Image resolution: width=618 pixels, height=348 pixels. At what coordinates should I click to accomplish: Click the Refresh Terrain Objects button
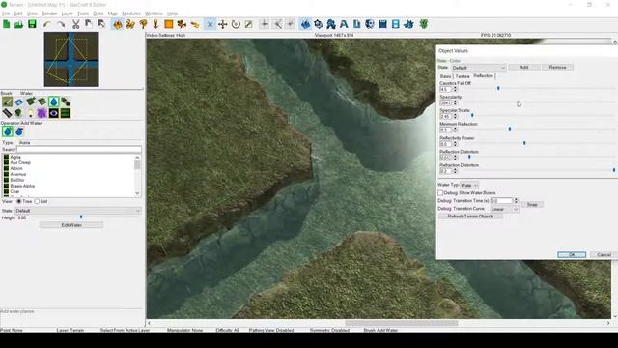tap(470, 217)
